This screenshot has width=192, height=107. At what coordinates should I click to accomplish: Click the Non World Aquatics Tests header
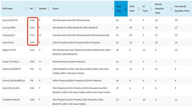point(182,8)
